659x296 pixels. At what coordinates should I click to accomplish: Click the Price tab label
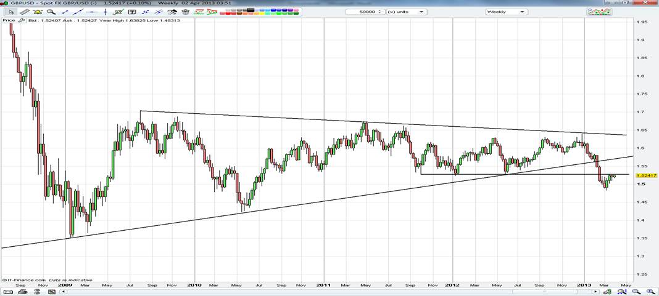click(9, 20)
